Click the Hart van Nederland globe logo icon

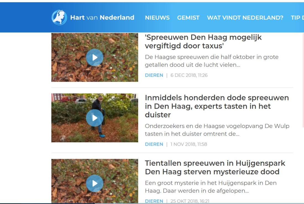coord(59,17)
